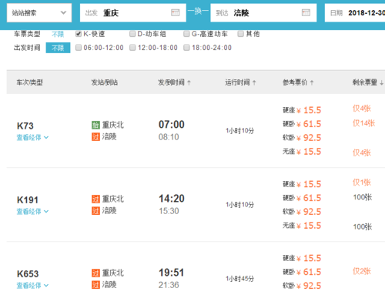The width and height of the screenshot is (385, 295).
Task: Click train number K191
Action: pyautogui.click(x=28, y=199)
